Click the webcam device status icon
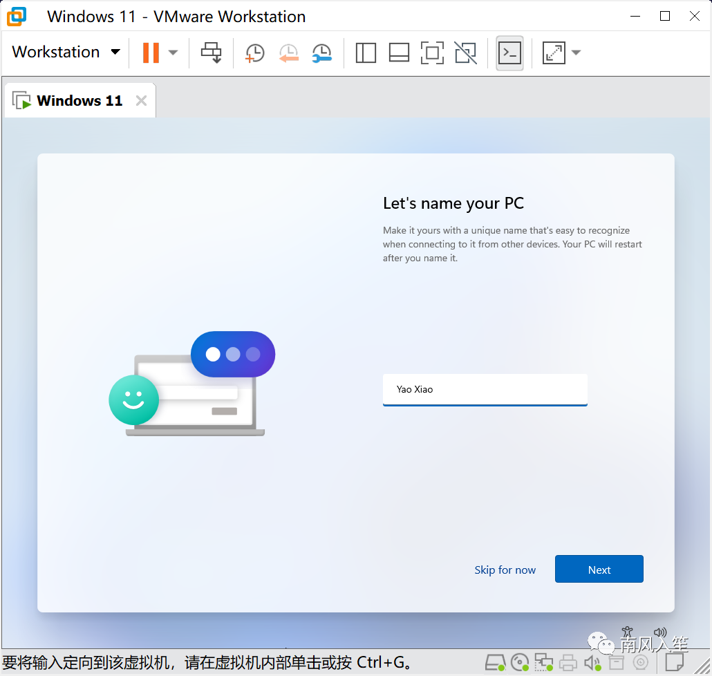The image size is (712, 676). (x=641, y=663)
